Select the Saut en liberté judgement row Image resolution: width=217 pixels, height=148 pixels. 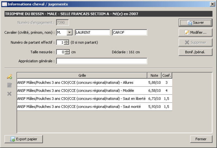[x=94, y=99]
